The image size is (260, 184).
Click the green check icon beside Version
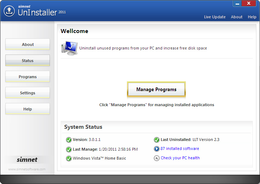pos(69,140)
